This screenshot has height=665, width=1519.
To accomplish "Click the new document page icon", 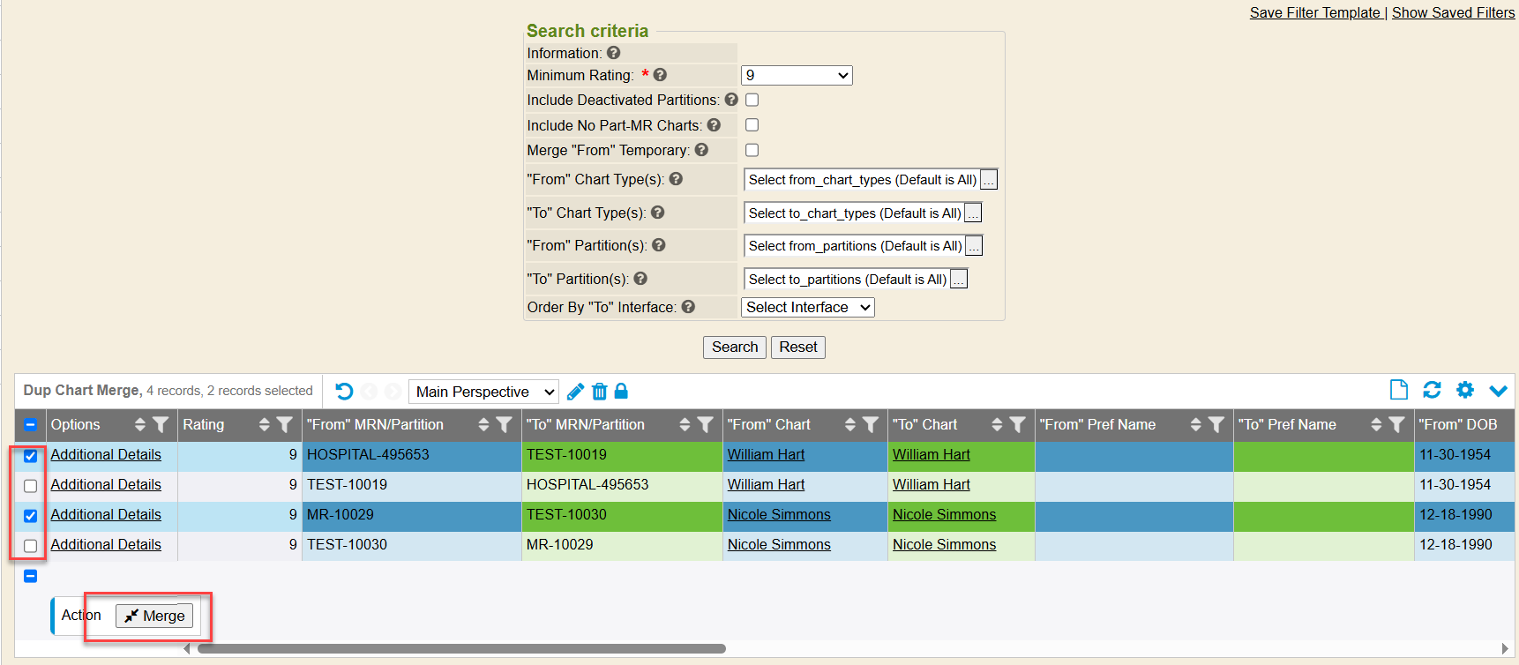I will pyautogui.click(x=1398, y=390).
